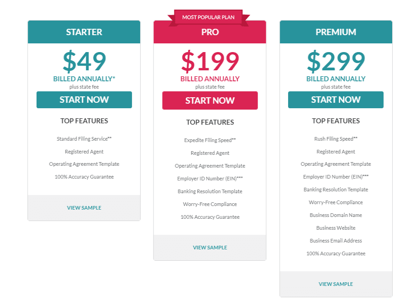The height and width of the screenshot is (306, 415).
Task: Click Start Now under Pro plan
Action: coord(210,101)
